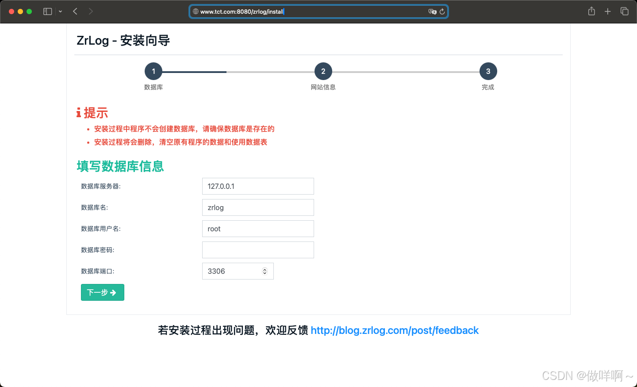Open the page translate icon
637x387 pixels.
(432, 11)
